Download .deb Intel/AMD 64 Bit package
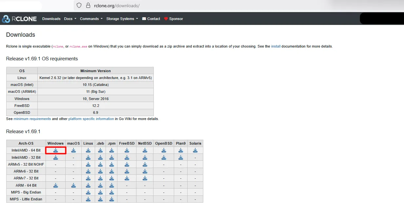 [100, 150]
